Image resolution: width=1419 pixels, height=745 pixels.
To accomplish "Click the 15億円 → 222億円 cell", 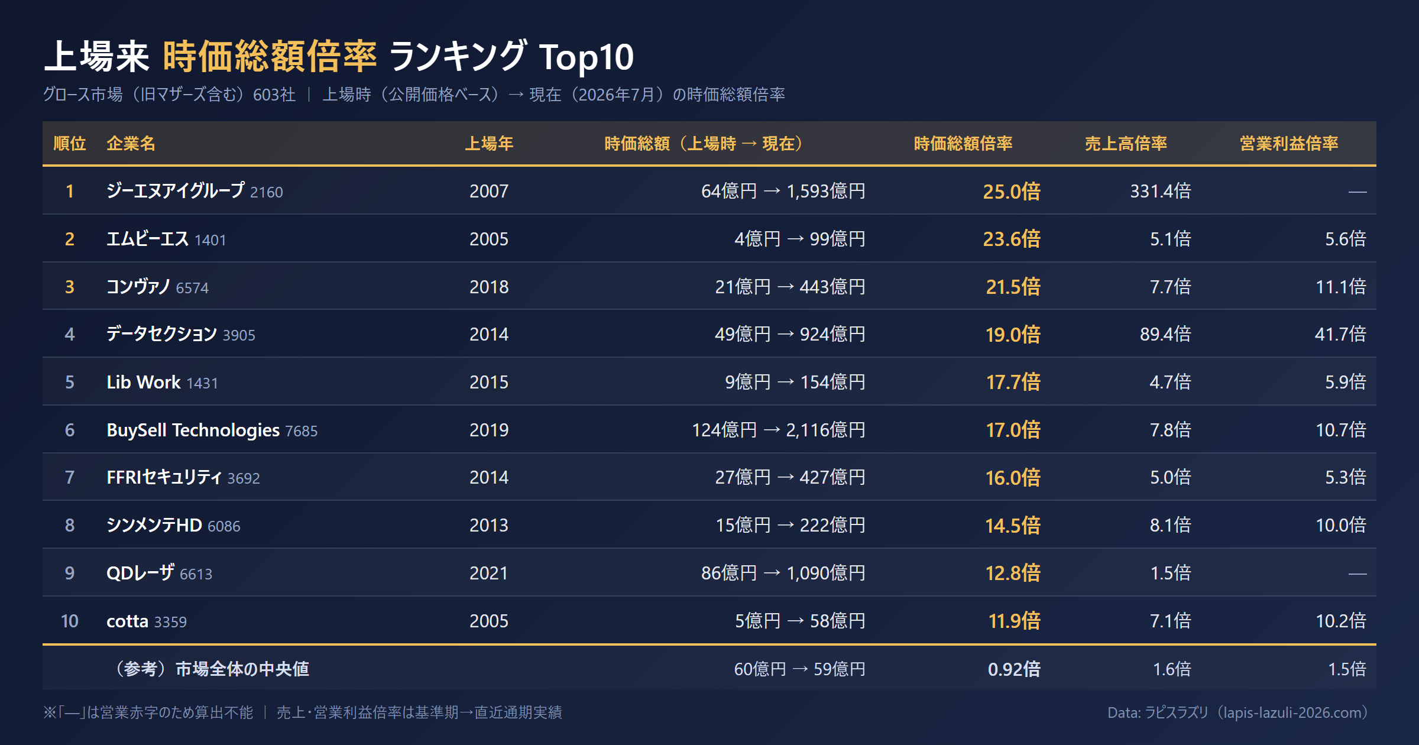I will coord(791,525).
